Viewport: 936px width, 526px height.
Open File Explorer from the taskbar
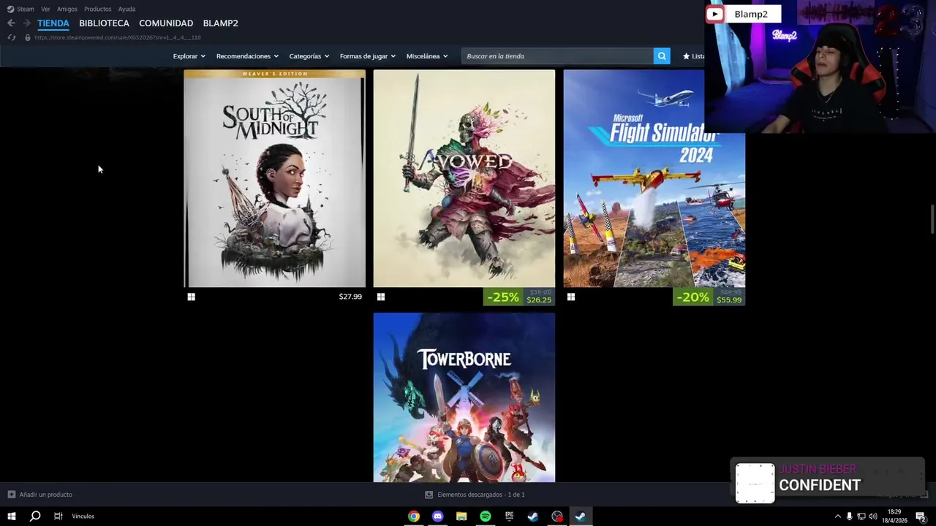point(461,517)
